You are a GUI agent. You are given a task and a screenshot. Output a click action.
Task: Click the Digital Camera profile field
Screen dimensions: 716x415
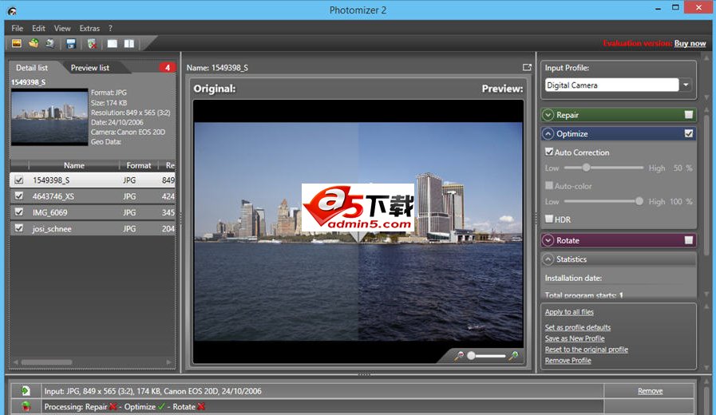click(x=612, y=85)
